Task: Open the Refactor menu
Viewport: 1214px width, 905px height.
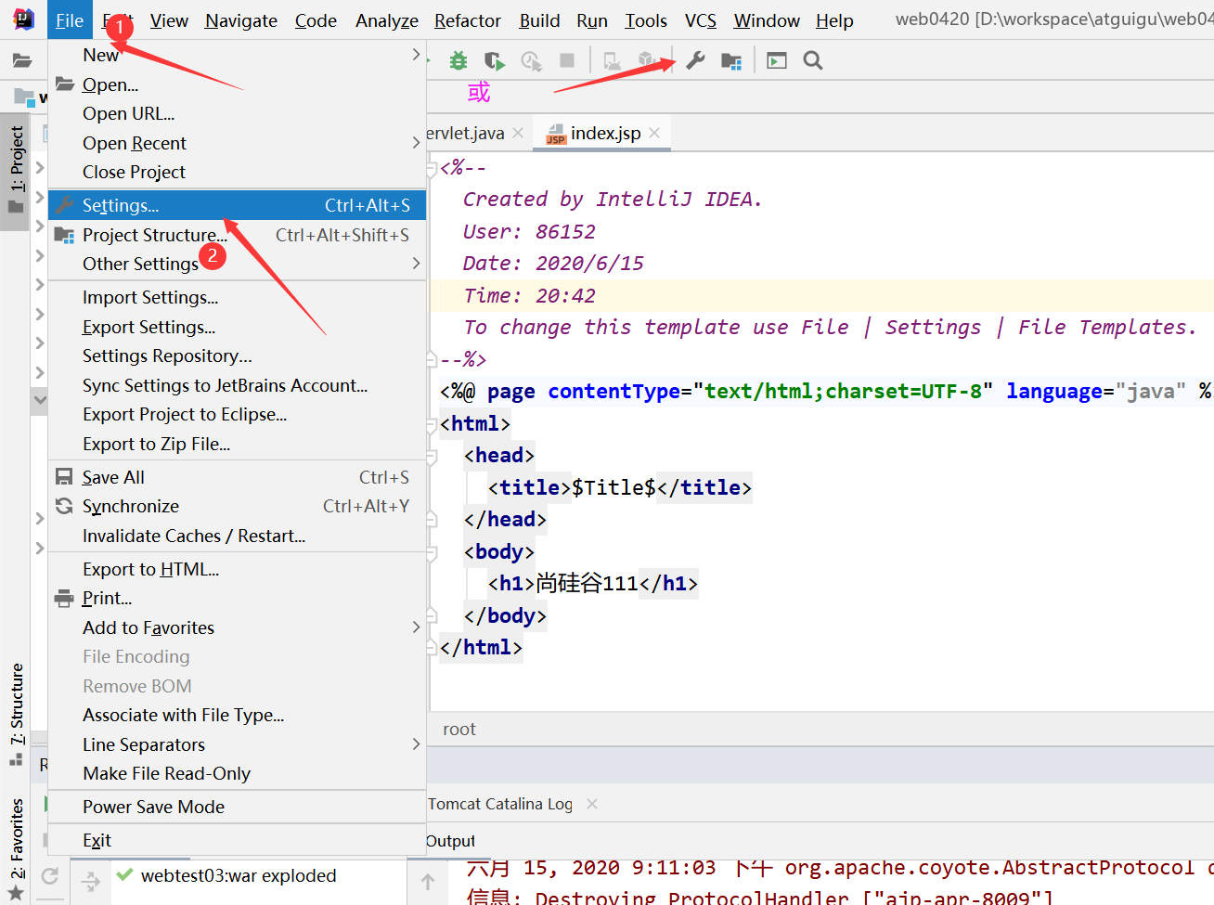Action: point(468,20)
